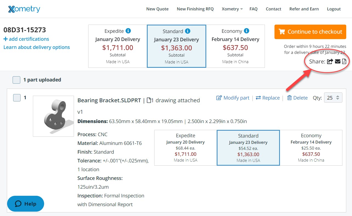
Task: Click the Formal Inspection text
Action: tap(124, 195)
